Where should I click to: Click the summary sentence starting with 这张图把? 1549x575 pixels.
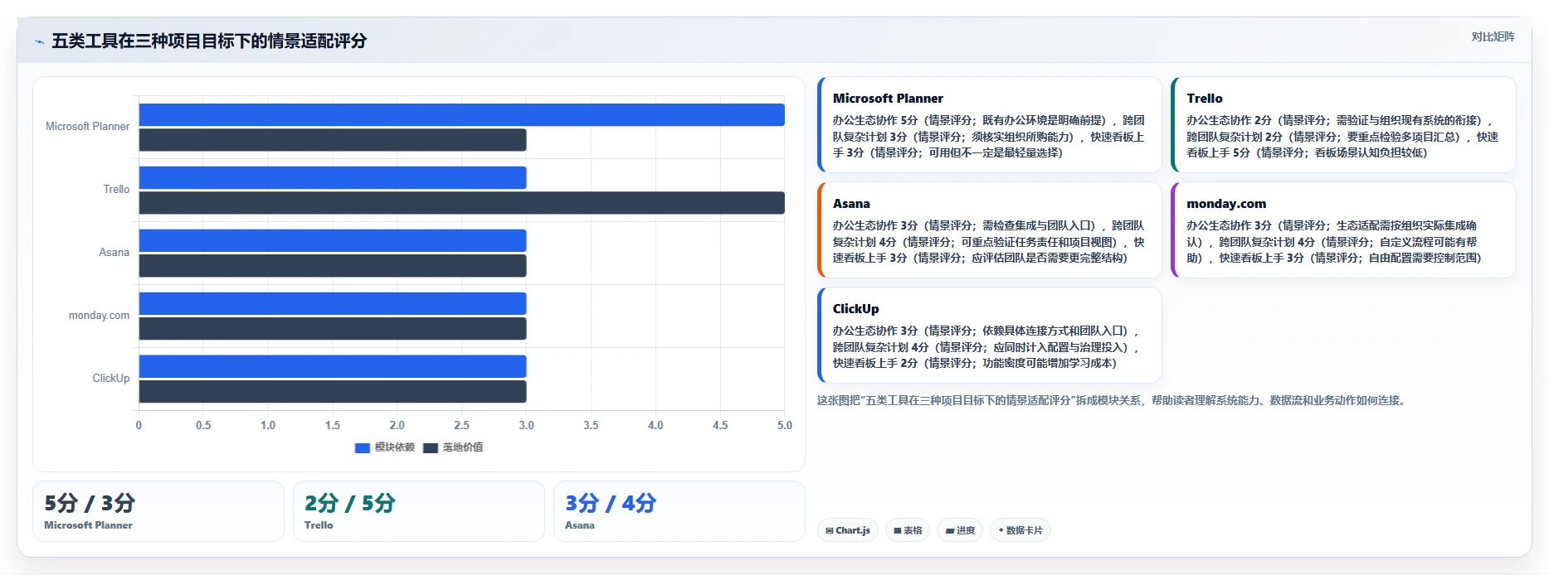click(x=1113, y=401)
